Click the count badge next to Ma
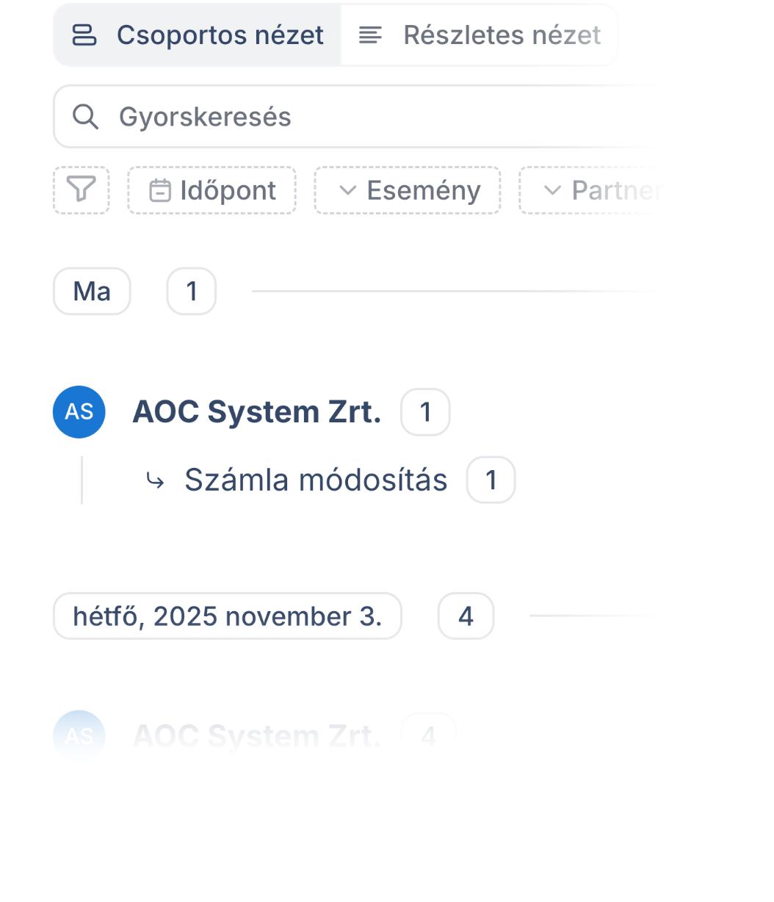This screenshot has width=774, height=902. tap(192, 292)
